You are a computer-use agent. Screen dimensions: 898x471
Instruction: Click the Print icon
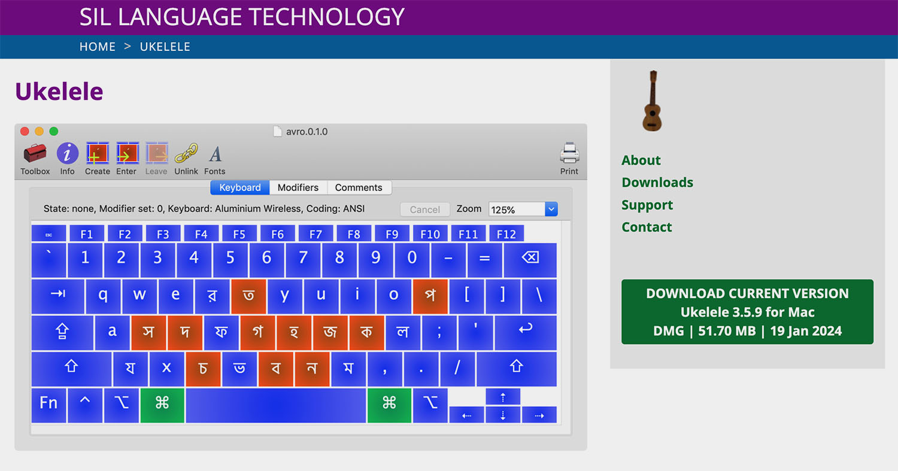pos(569,159)
